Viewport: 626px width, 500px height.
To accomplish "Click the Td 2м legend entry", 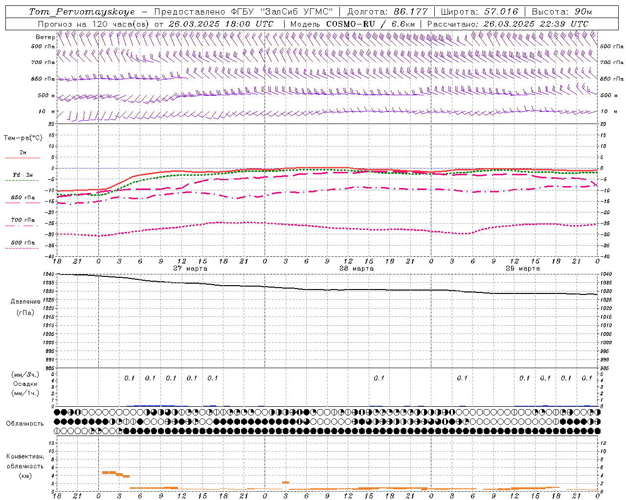I will (x=23, y=175).
